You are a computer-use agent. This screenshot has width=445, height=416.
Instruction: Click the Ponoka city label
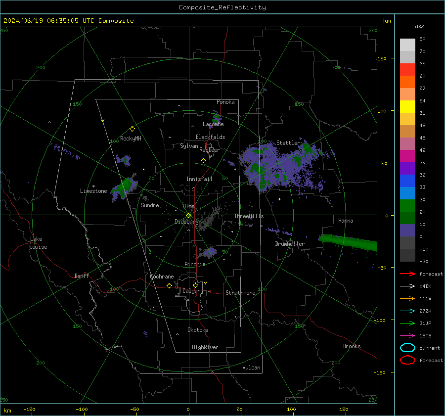pos(225,102)
